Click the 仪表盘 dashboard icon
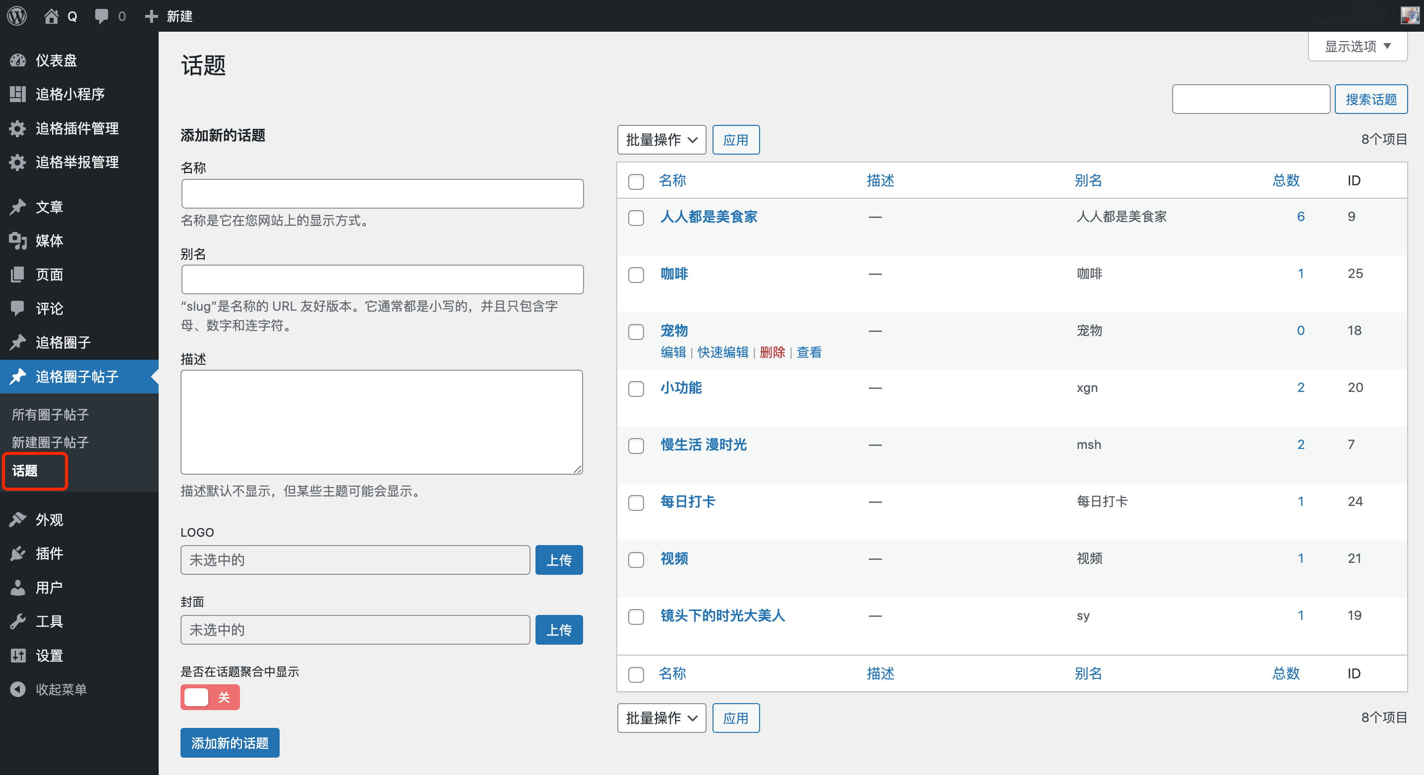This screenshot has height=775, width=1424. 18,60
